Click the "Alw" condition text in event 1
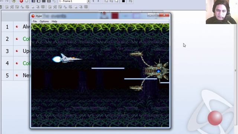The height and width of the screenshot is (134, 238). (x=26, y=27)
